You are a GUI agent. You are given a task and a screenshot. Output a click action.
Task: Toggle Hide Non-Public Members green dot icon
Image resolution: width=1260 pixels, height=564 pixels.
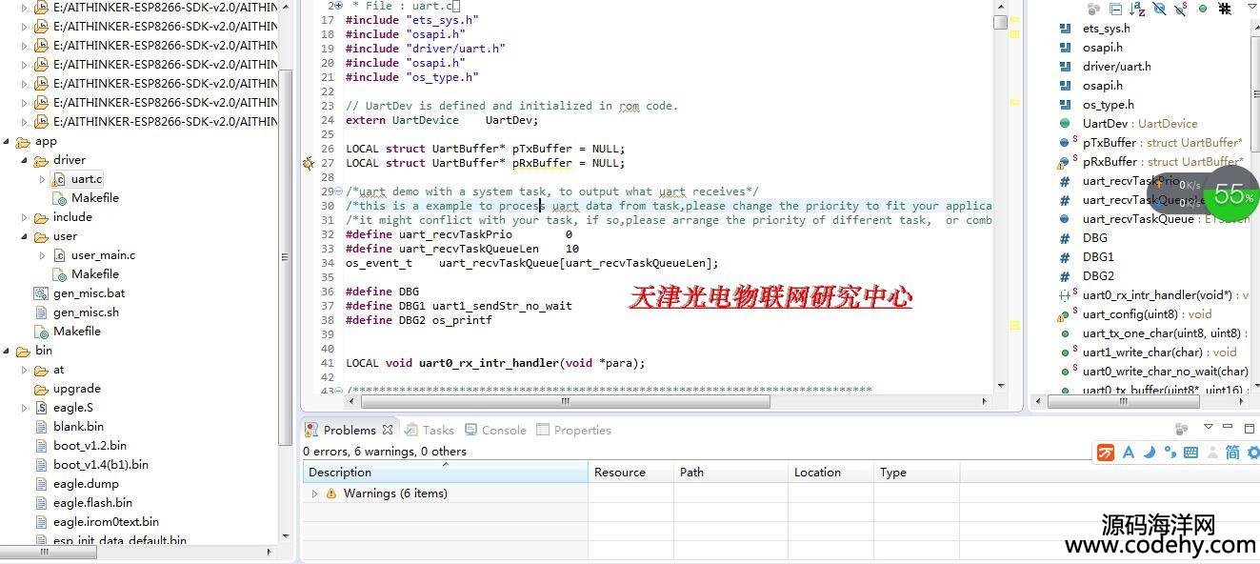pyautogui.click(x=1203, y=9)
